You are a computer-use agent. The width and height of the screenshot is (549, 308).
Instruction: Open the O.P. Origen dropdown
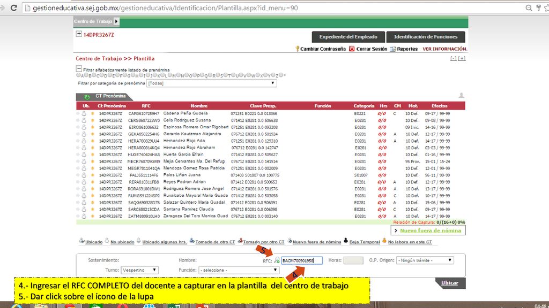[x=425, y=260]
